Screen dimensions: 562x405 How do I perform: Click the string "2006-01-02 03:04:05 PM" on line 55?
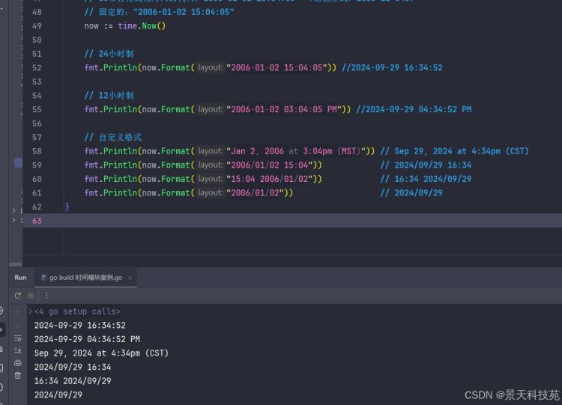coord(283,109)
